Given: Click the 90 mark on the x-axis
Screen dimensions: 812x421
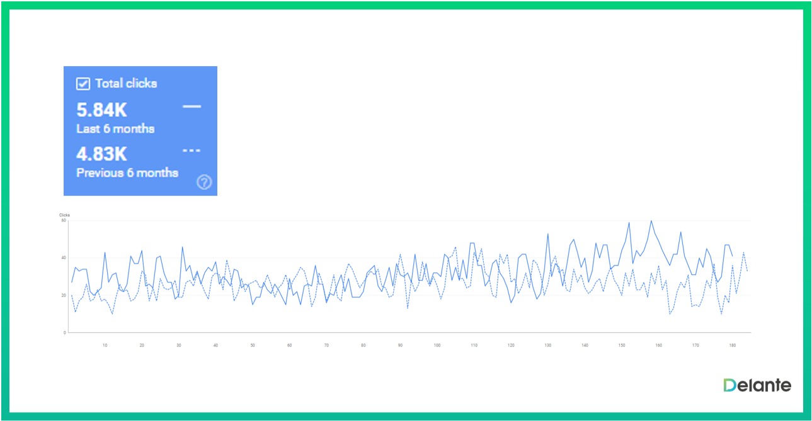Looking at the screenshot, I should click(400, 345).
